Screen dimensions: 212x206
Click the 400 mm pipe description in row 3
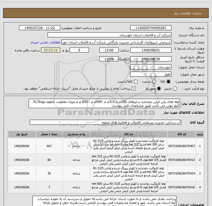coord(129,174)
